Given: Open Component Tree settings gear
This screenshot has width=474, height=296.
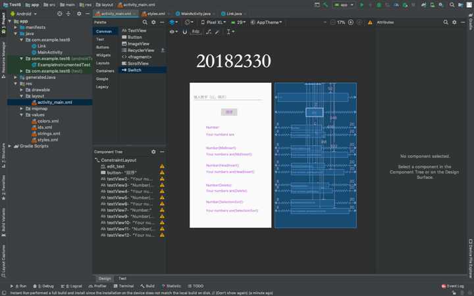Looking at the screenshot, I should [x=153, y=152].
